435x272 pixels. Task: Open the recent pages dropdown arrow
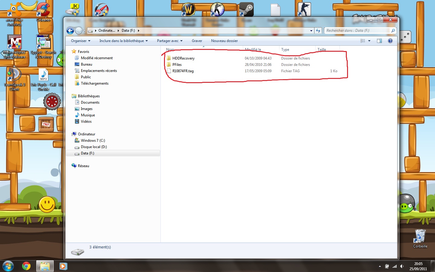coord(84,31)
